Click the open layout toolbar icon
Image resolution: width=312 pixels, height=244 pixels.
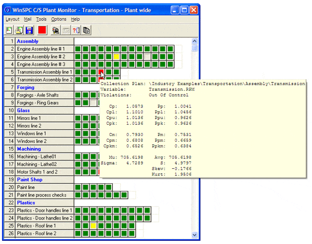pos(19,30)
